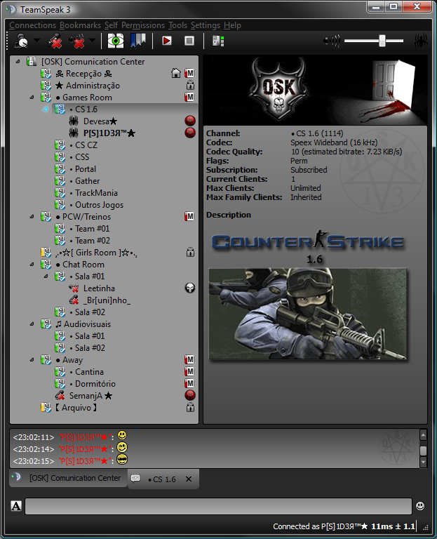Collapse the Away channel
The height and width of the screenshot is (539, 437).
[x=32, y=360]
